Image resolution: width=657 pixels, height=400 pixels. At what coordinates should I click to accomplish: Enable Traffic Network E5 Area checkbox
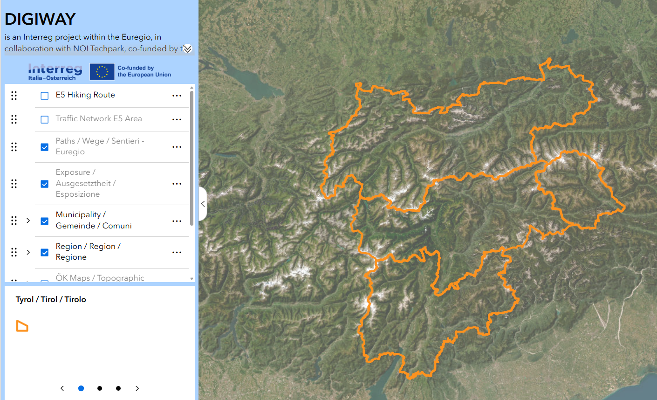coord(45,119)
